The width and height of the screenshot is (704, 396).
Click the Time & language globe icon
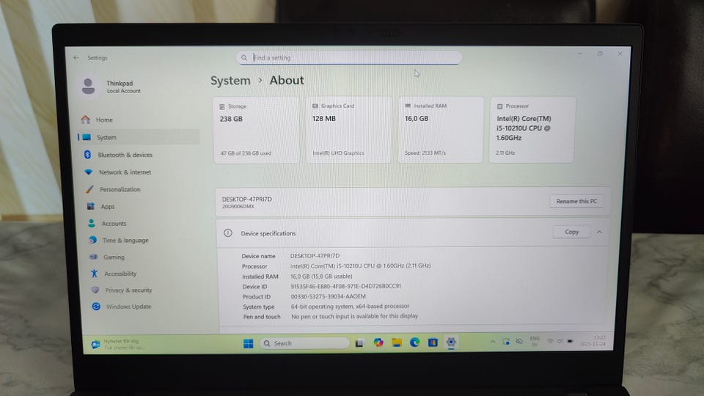(93, 241)
